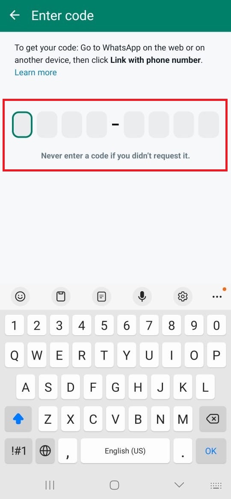Collapse keyboard with the down chevron
Viewport: 231px width, 499px height.
(x=179, y=485)
